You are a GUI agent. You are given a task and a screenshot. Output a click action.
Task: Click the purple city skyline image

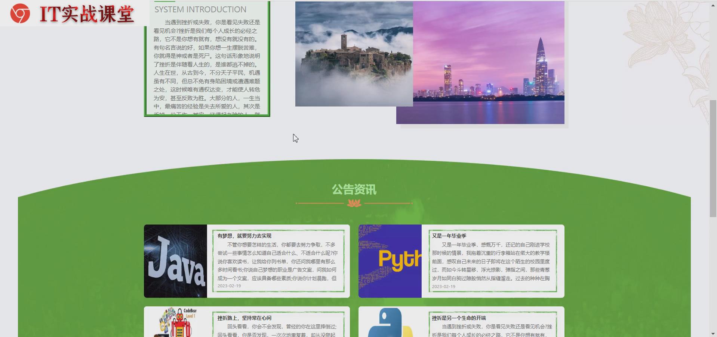coord(489,62)
